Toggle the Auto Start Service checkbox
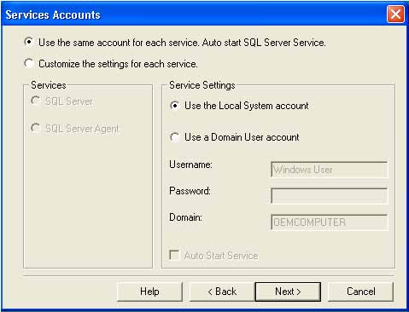The width and height of the screenshot is (409, 312). click(x=174, y=255)
